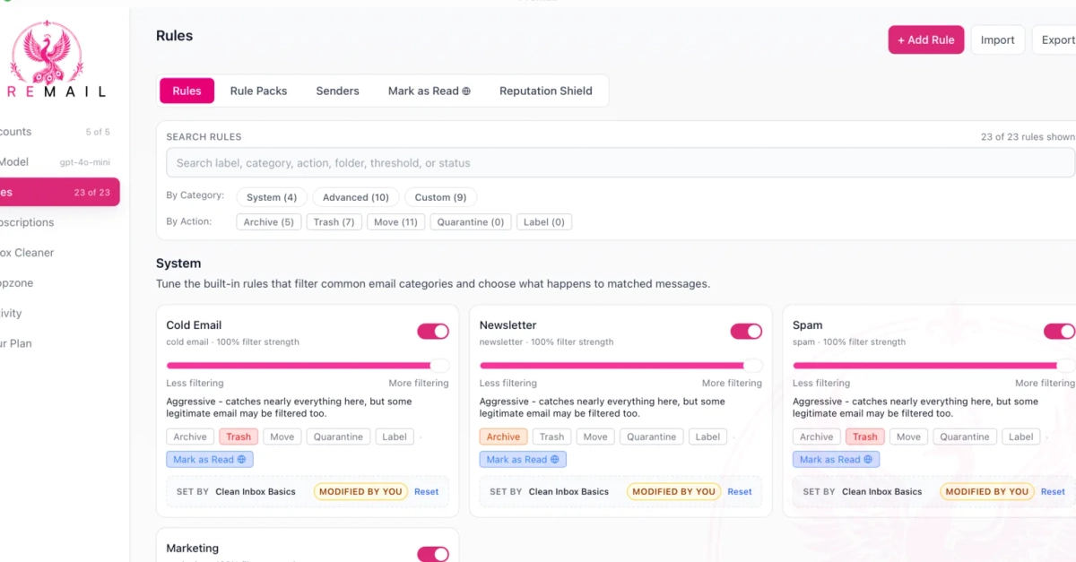Toggle Mark as Read on Cold Email
This screenshot has width=1076, height=562.
[x=210, y=460]
